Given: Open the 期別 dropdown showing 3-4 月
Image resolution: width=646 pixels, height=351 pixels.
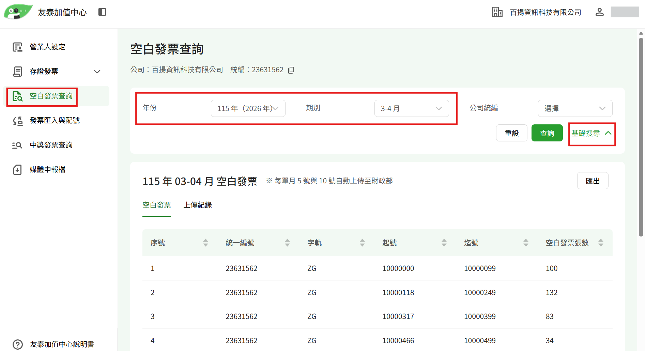Looking at the screenshot, I should 412,108.
